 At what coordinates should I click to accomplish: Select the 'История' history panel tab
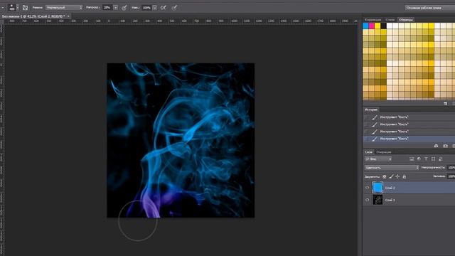[x=371, y=110]
